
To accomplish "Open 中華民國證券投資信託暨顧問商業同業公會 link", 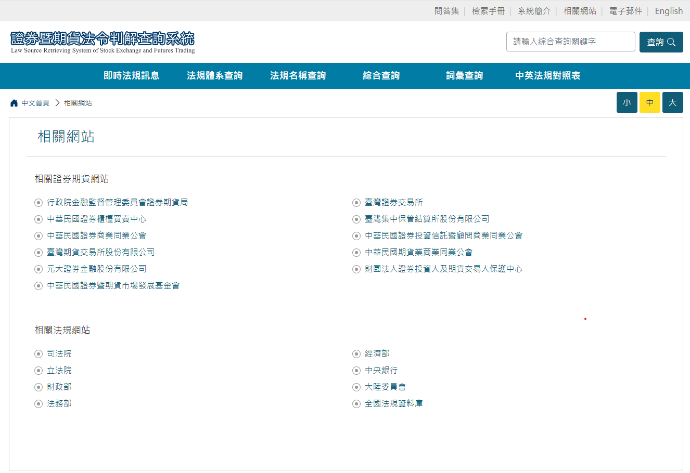I will [x=444, y=235].
